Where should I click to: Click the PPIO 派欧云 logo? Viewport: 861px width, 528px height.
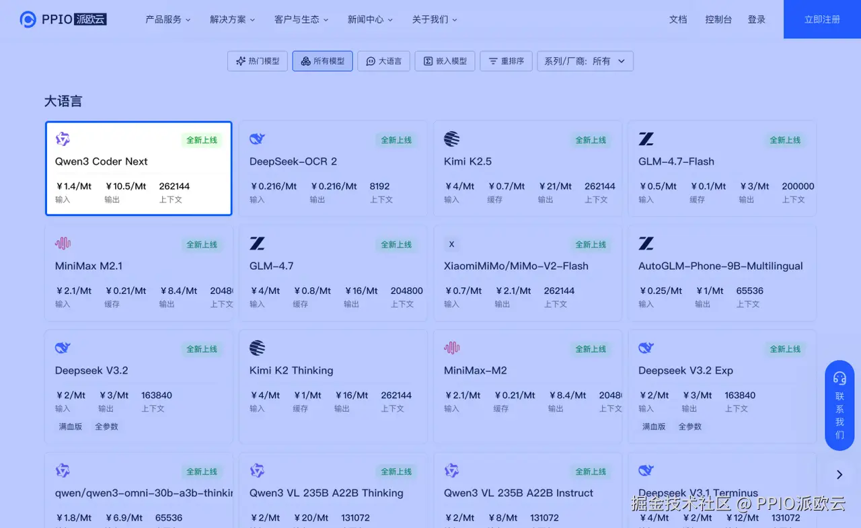63,20
